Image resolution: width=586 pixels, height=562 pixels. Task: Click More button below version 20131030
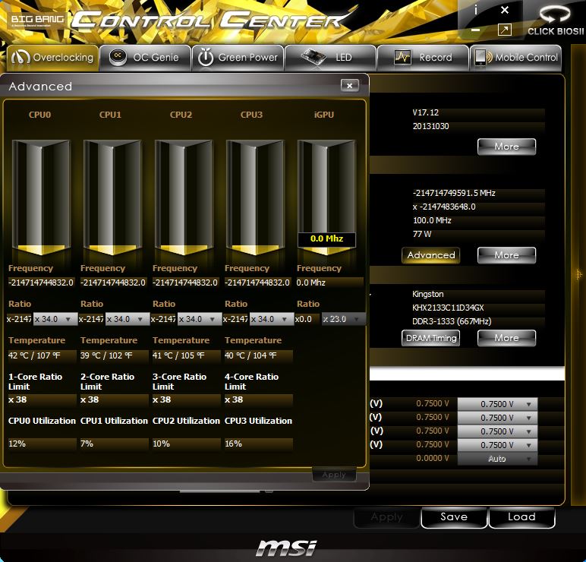click(506, 147)
